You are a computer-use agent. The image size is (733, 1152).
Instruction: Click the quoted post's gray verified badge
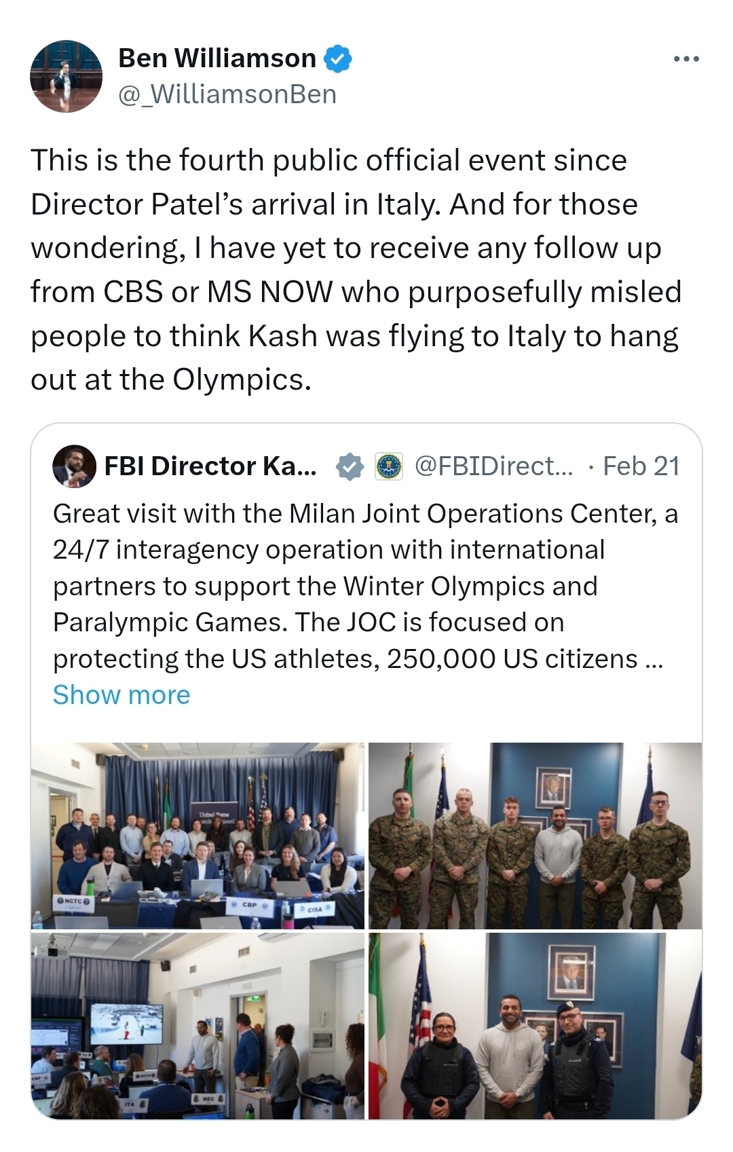[350, 466]
